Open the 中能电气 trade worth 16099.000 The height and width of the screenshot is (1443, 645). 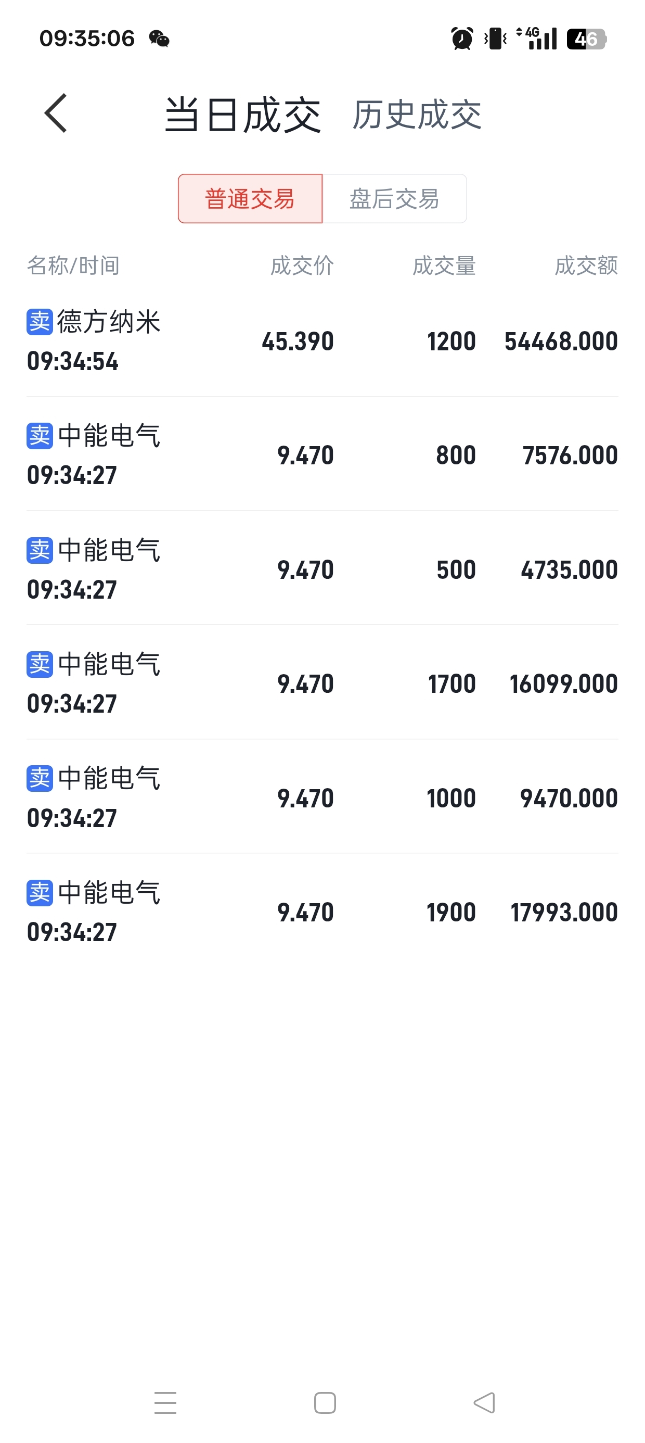coord(322,683)
